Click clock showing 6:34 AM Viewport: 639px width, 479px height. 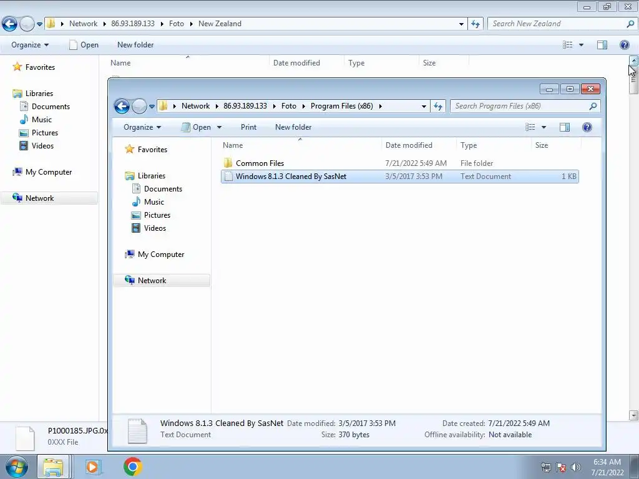(607, 462)
